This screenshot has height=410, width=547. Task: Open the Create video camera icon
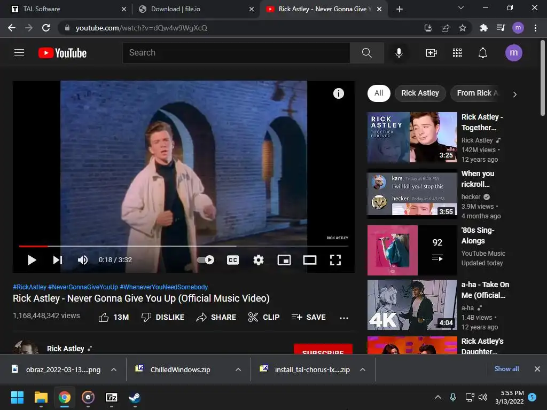point(432,53)
